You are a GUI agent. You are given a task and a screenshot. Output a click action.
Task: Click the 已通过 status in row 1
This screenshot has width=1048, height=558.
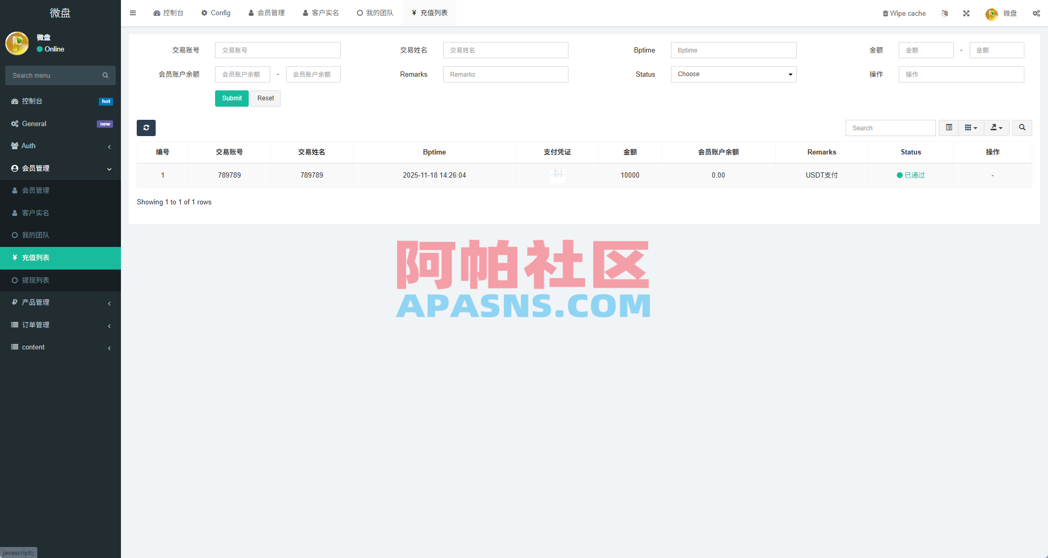tap(911, 175)
